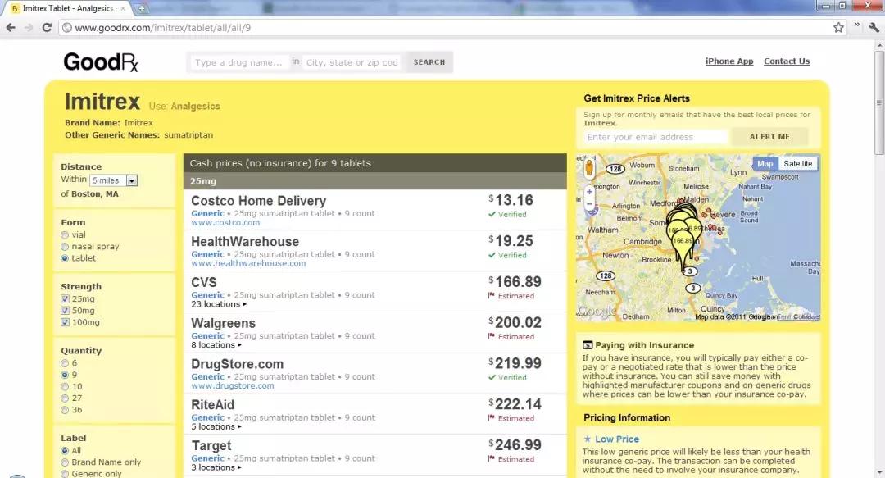885x478 pixels.
Task: Reload the page with refresh icon
Action: [x=47, y=28]
